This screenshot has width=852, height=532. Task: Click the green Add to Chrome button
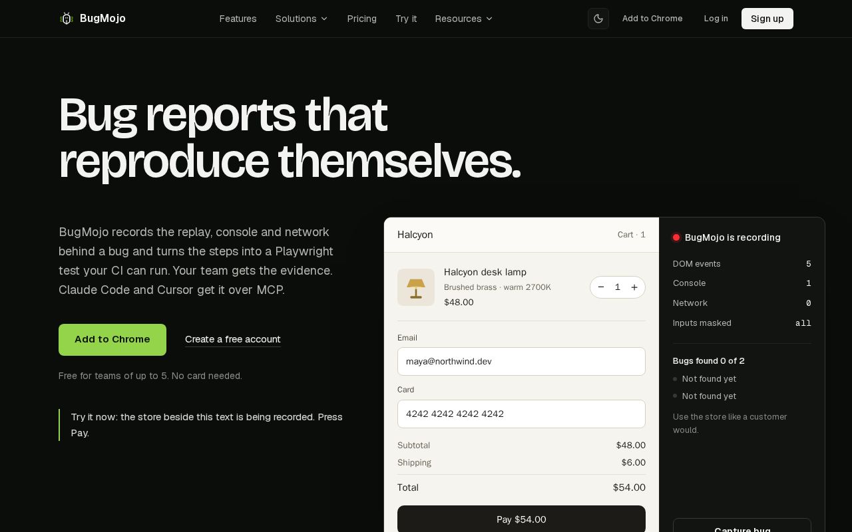(112, 340)
